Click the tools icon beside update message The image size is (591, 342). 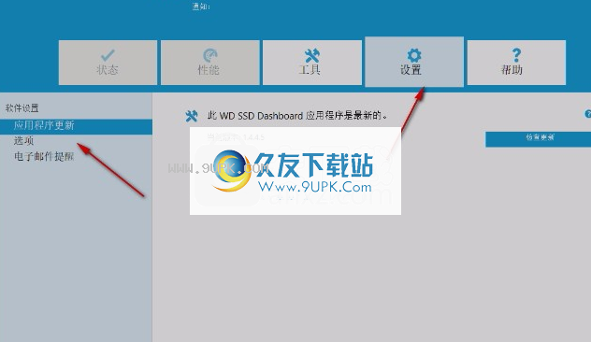(192, 116)
